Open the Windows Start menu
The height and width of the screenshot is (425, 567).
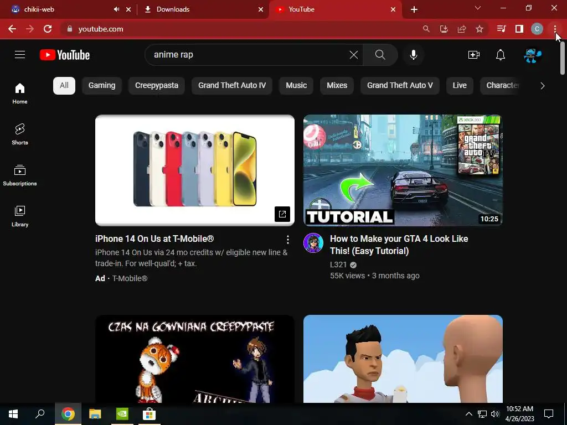13,414
